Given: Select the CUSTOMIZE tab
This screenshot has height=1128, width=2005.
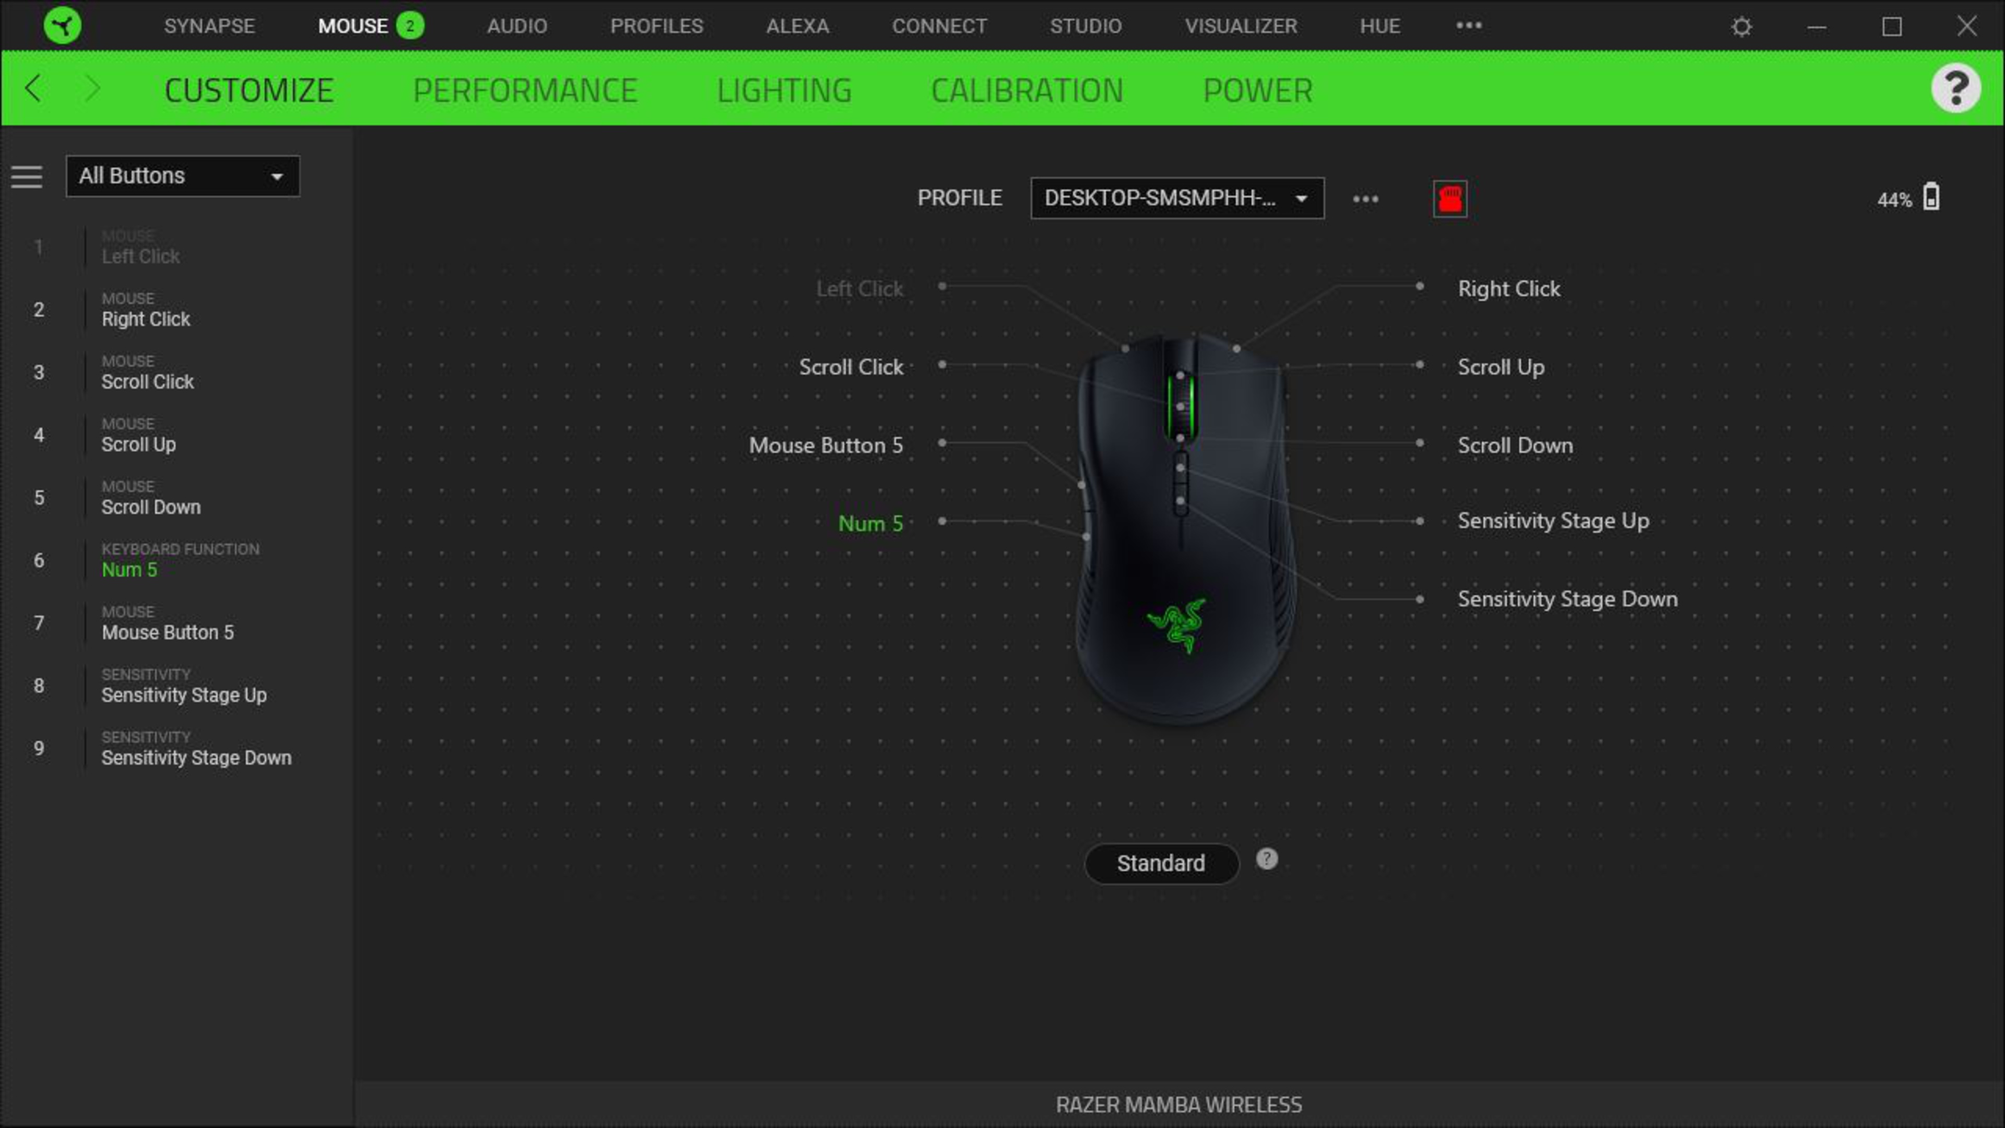Looking at the screenshot, I should (x=249, y=89).
